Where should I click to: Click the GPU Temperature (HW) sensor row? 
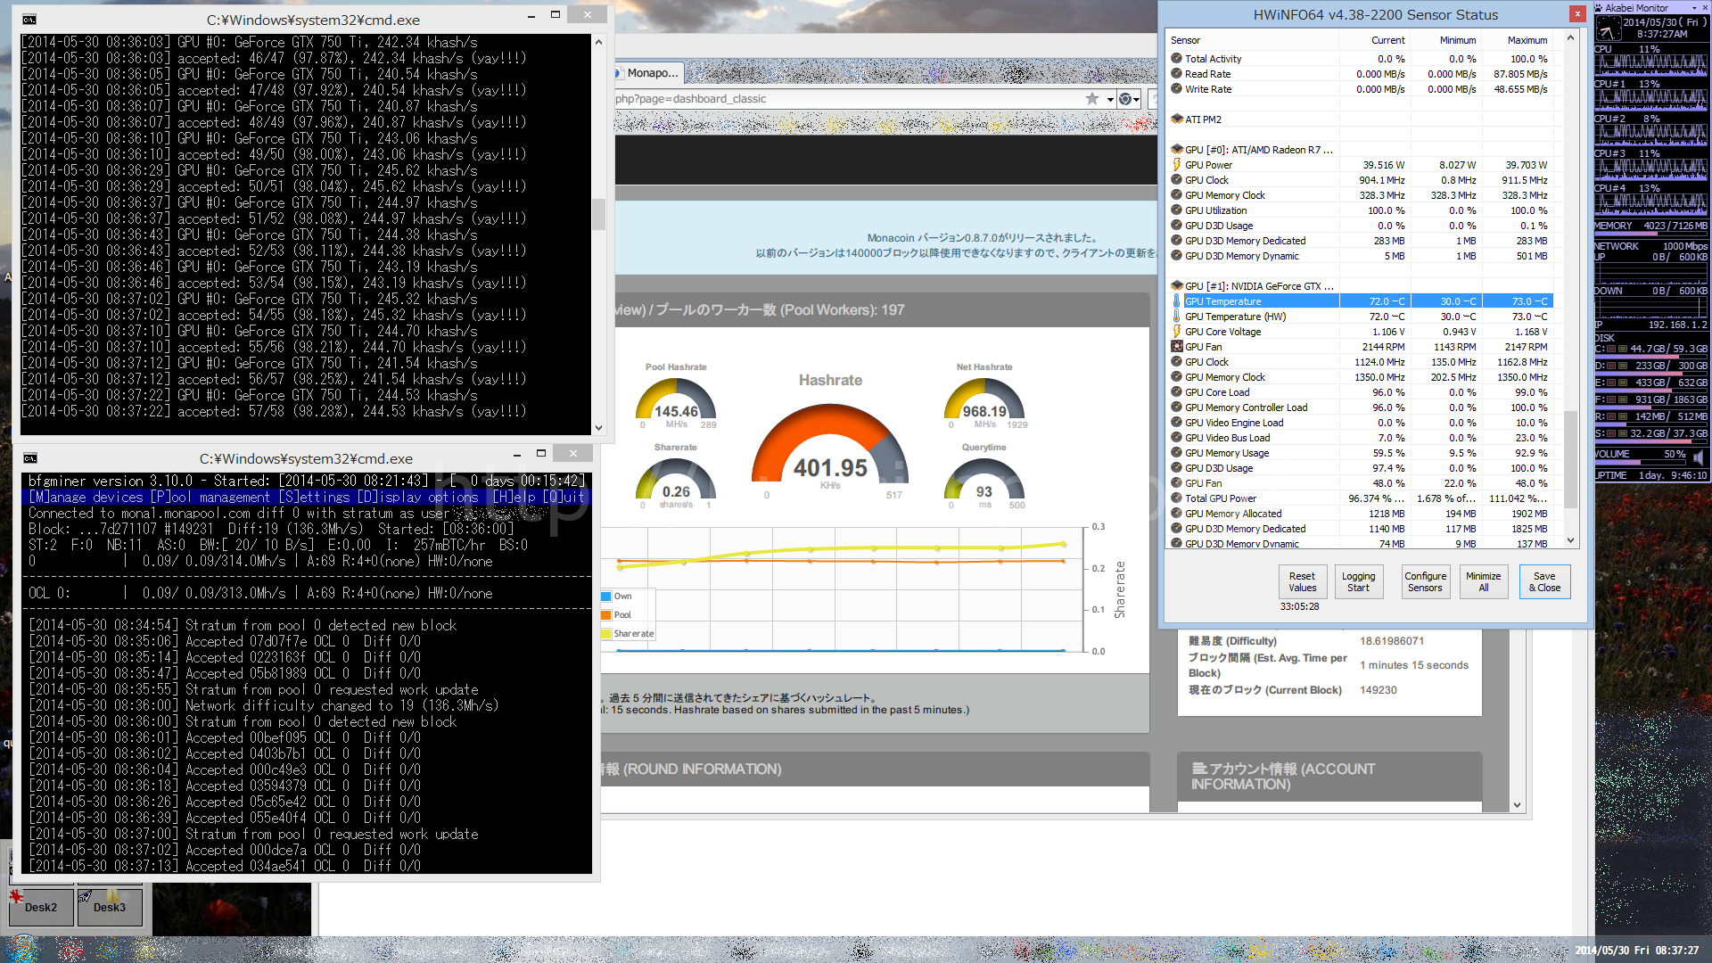1362,317
